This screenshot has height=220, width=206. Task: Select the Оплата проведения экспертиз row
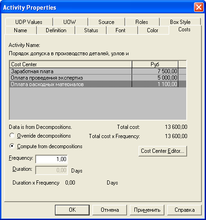(x=98, y=78)
